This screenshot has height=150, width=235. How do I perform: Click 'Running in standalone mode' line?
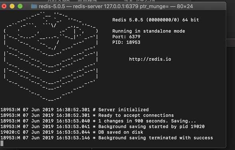pyautogui.click(x=149, y=31)
